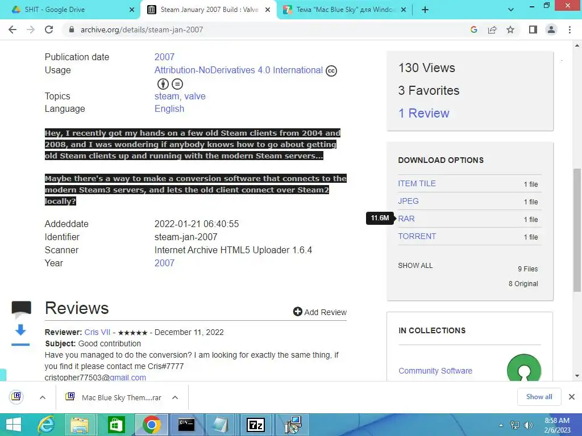The height and width of the screenshot is (436, 582).
Task: Click the Creative Commons CC icon
Action: coord(331,70)
